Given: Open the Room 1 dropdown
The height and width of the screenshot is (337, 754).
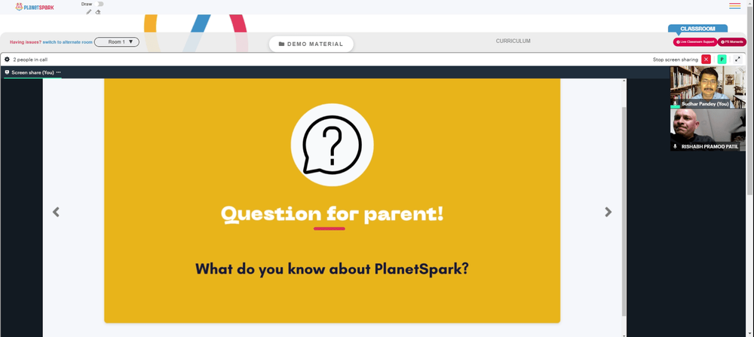Looking at the screenshot, I should point(117,41).
